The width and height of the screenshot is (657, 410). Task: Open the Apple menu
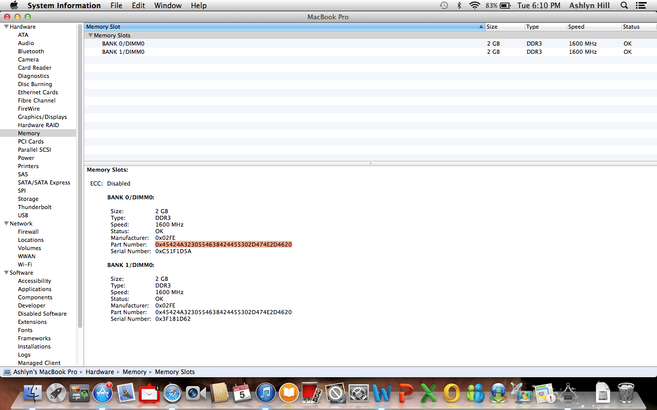pyautogui.click(x=14, y=6)
